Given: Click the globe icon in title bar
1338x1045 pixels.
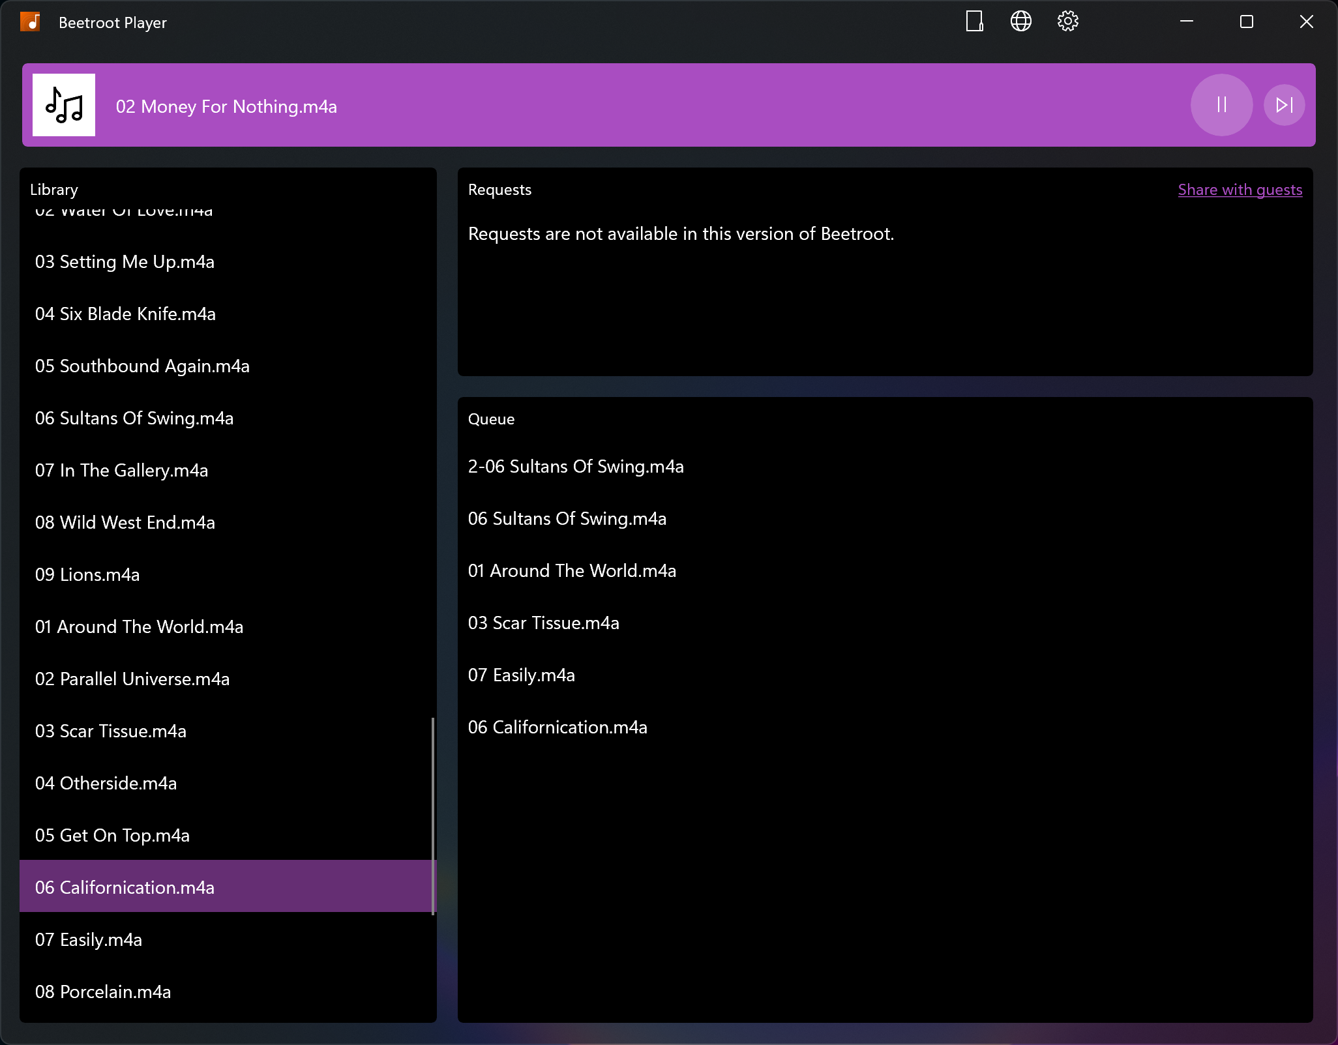Looking at the screenshot, I should [x=1020, y=22].
